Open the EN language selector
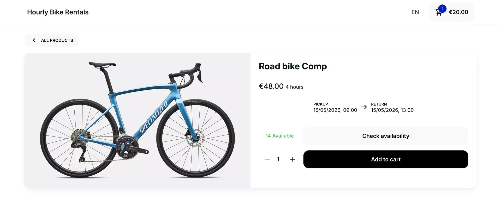 (x=415, y=12)
